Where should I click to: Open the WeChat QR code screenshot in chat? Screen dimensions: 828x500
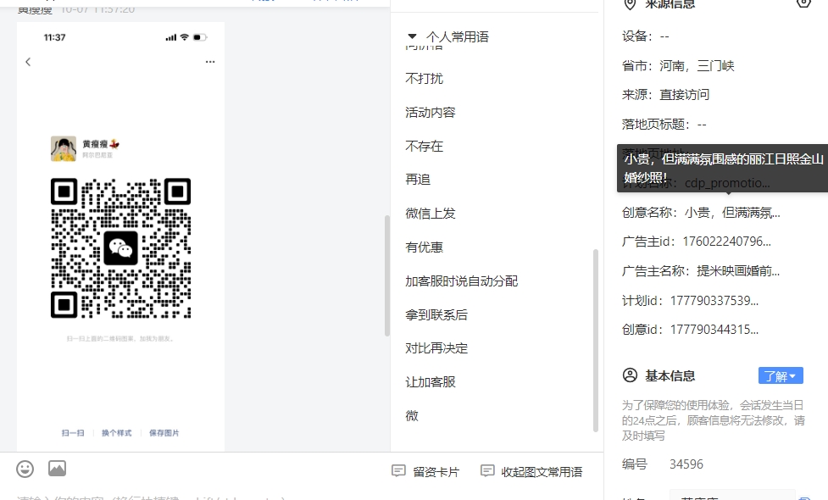pyautogui.click(x=121, y=236)
